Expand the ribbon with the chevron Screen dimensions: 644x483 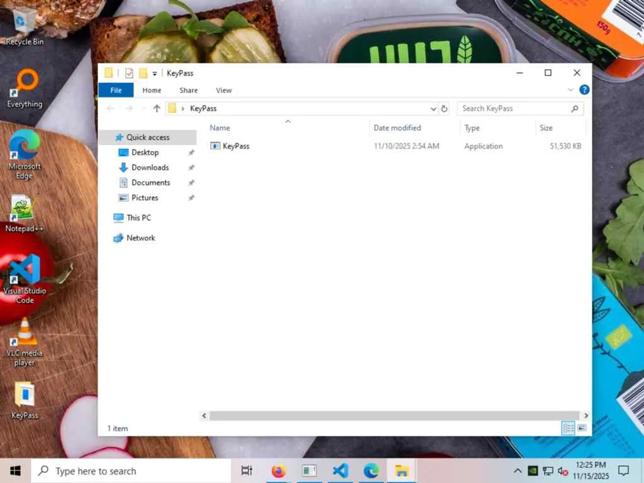pyautogui.click(x=570, y=89)
